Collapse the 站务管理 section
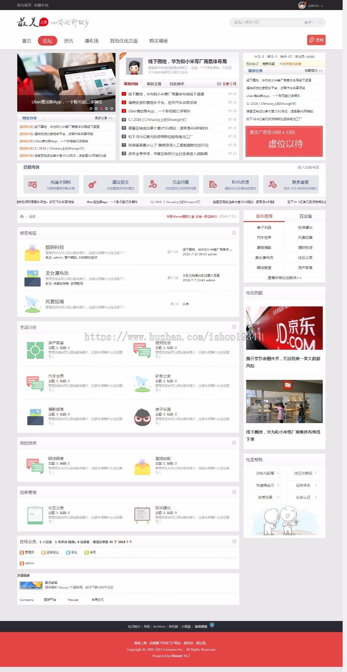 point(234,492)
